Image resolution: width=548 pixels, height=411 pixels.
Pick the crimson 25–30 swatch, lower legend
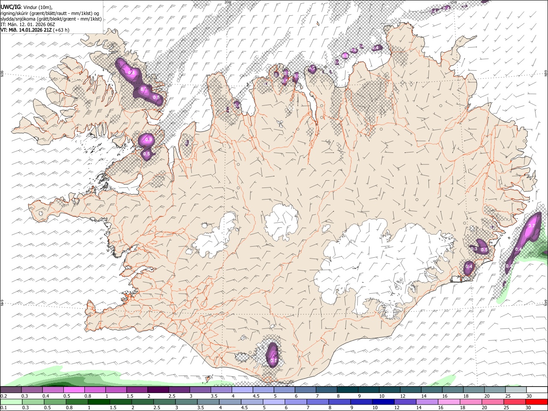[515, 402]
